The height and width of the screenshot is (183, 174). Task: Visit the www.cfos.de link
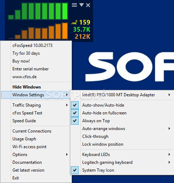point(24,77)
